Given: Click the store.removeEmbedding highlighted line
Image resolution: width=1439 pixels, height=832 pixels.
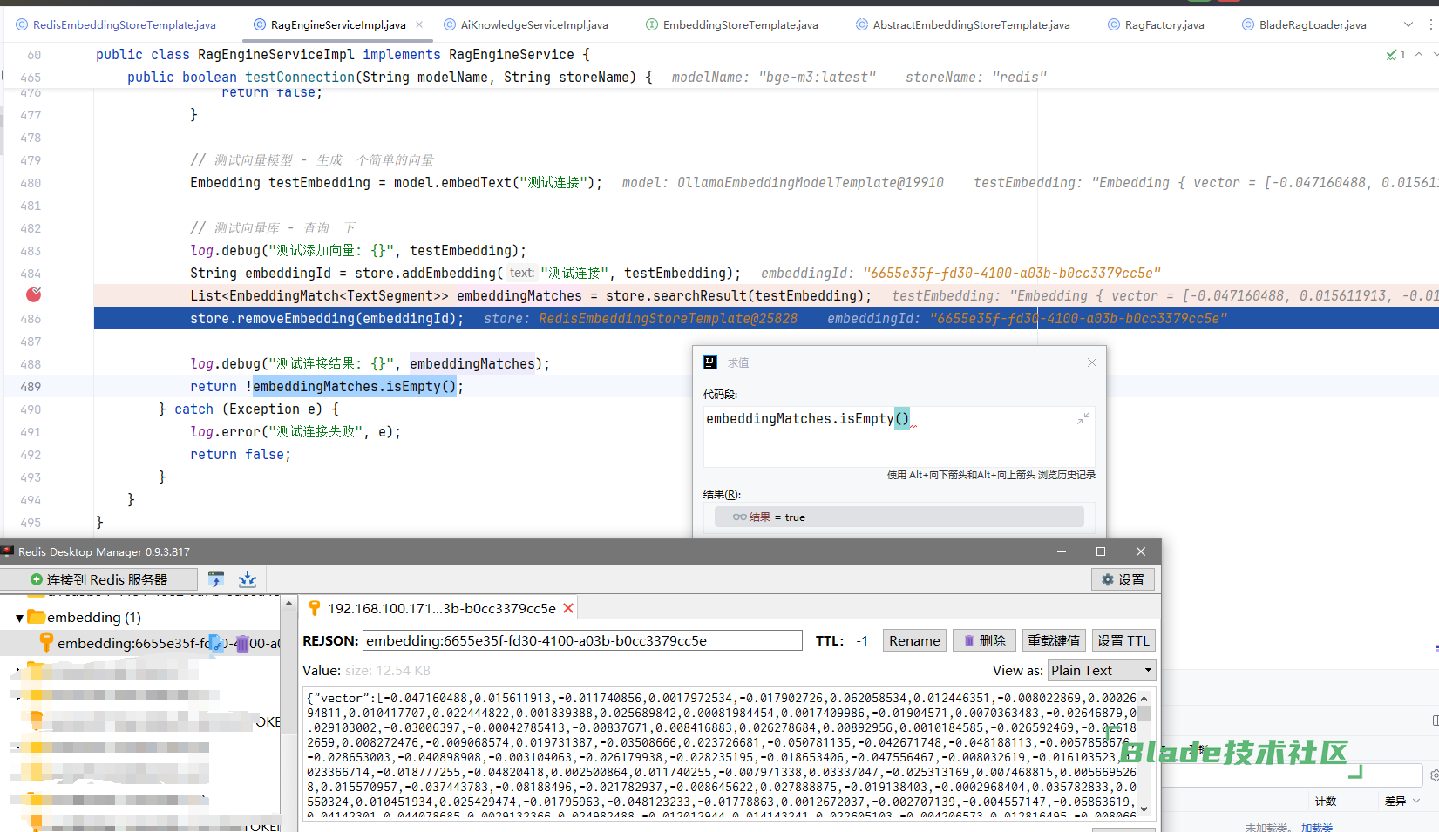Looking at the screenshot, I should point(766,319).
